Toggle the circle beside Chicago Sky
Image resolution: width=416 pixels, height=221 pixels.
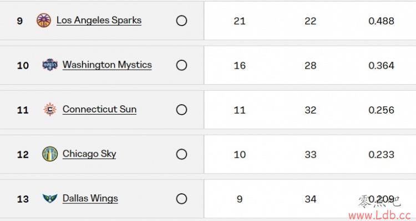coord(181,154)
